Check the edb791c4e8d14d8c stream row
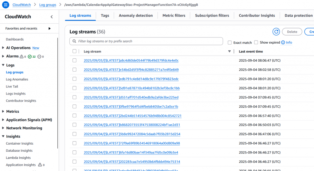The image size is (314, 171). [75, 79]
